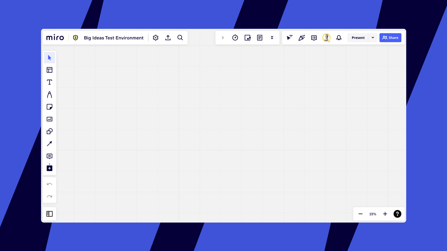The width and height of the screenshot is (447, 251).
Task: Select the Shape tool
Action: click(x=49, y=131)
